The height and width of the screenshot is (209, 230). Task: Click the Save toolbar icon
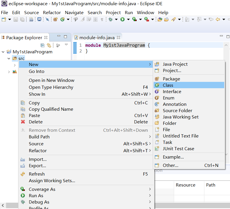(16, 19)
